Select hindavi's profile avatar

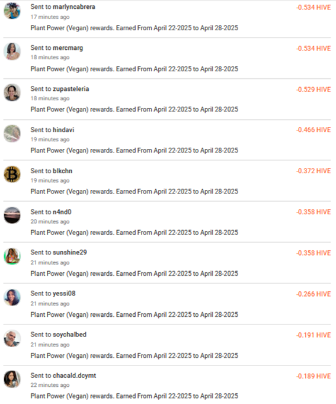tap(12, 133)
